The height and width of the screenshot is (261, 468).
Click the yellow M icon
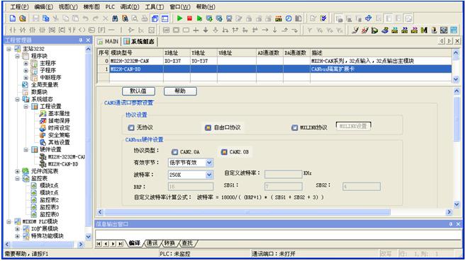pyautogui.click(x=424, y=30)
